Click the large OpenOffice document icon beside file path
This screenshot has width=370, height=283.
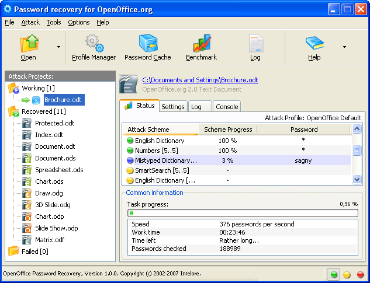pyautogui.click(x=129, y=84)
